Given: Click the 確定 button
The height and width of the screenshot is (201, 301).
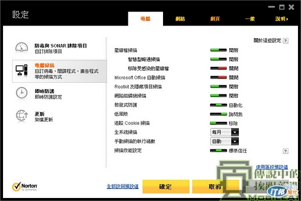Looking at the screenshot, I should 166,186.
